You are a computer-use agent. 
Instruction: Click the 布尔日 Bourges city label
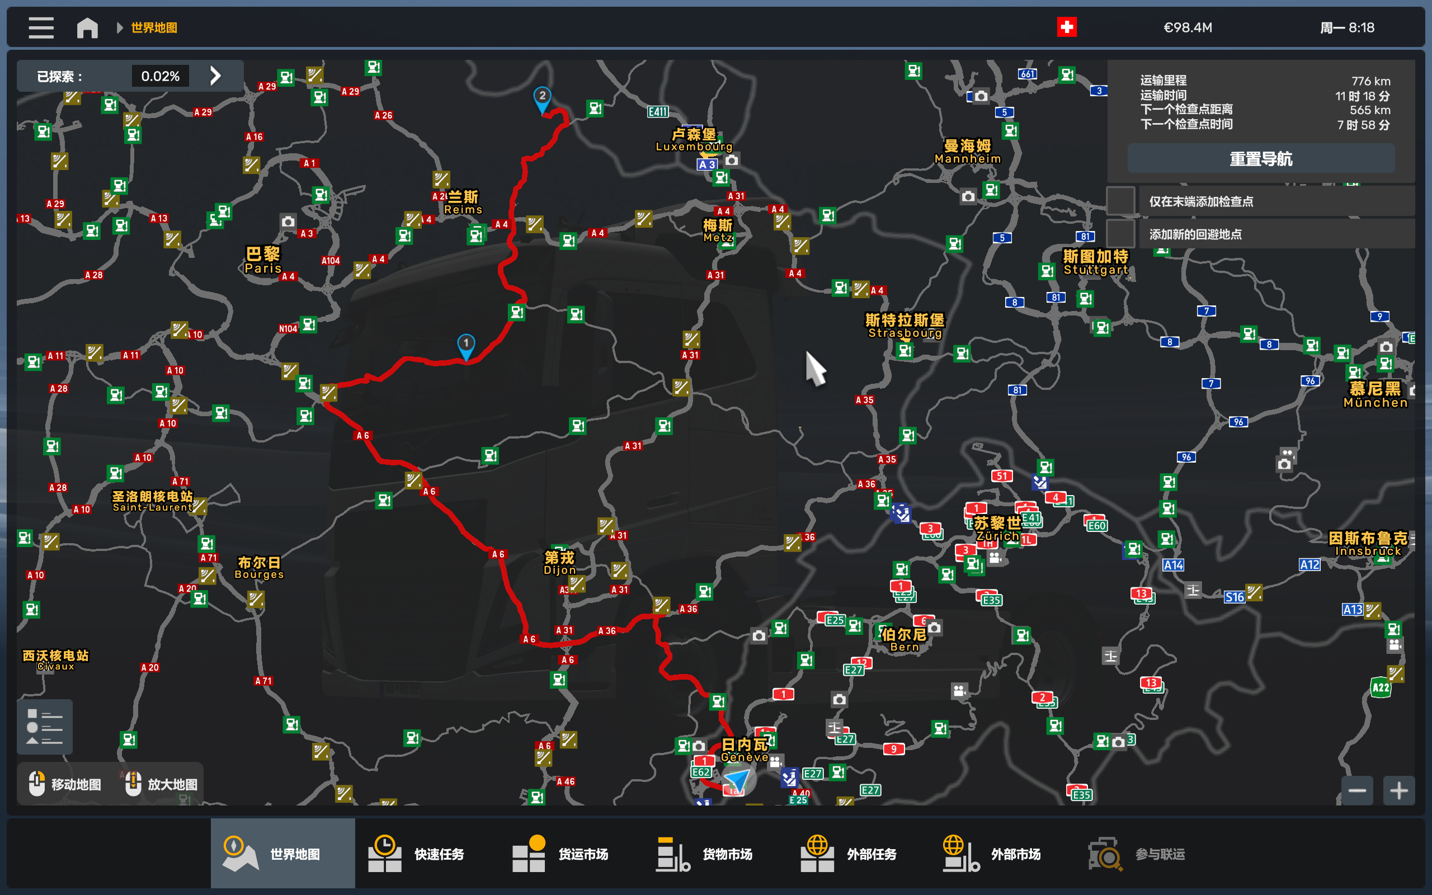[x=259, y=568]
